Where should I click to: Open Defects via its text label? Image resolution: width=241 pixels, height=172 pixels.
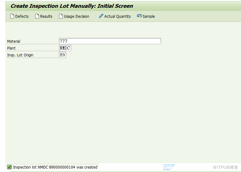click(x=22, y=17)
